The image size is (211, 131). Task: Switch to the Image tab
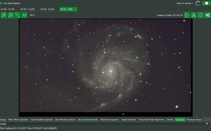pos(3,120)
